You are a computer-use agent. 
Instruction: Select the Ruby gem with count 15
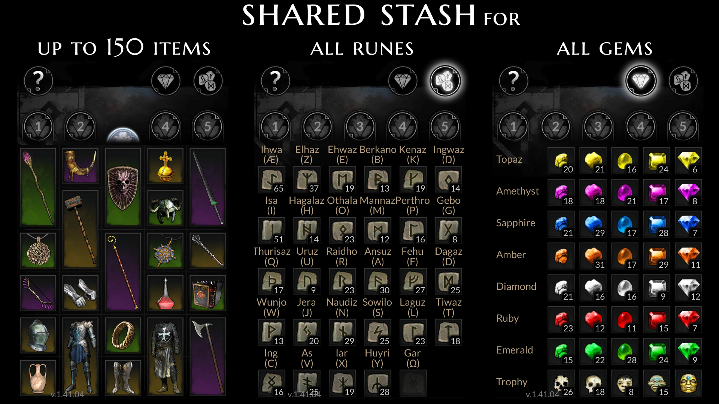coord(656,320)
